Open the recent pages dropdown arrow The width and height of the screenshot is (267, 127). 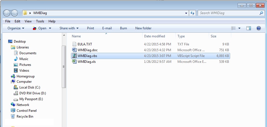coord(20,13)
